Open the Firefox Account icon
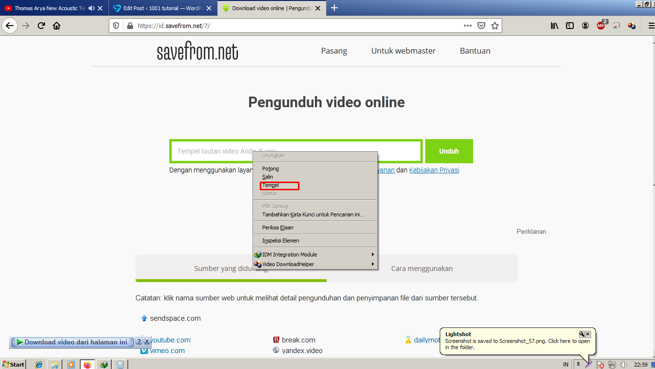 point(585,26)
